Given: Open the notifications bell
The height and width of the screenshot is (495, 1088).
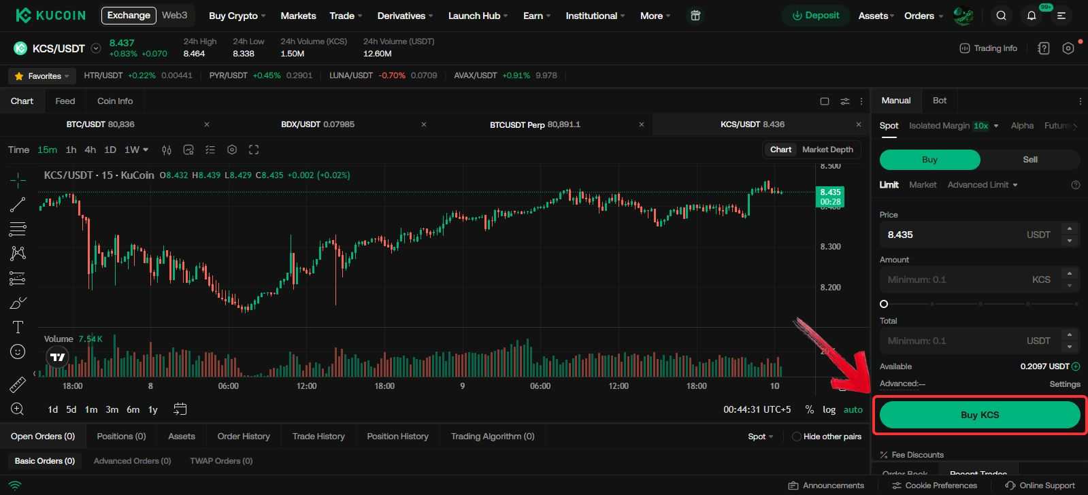Looking at the screenshot, I should pyautogui.click(x=1032, y=16).
